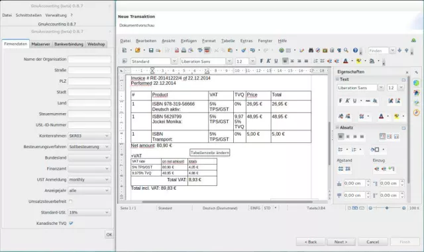Open the Page Preview icon

pos(191,50)
